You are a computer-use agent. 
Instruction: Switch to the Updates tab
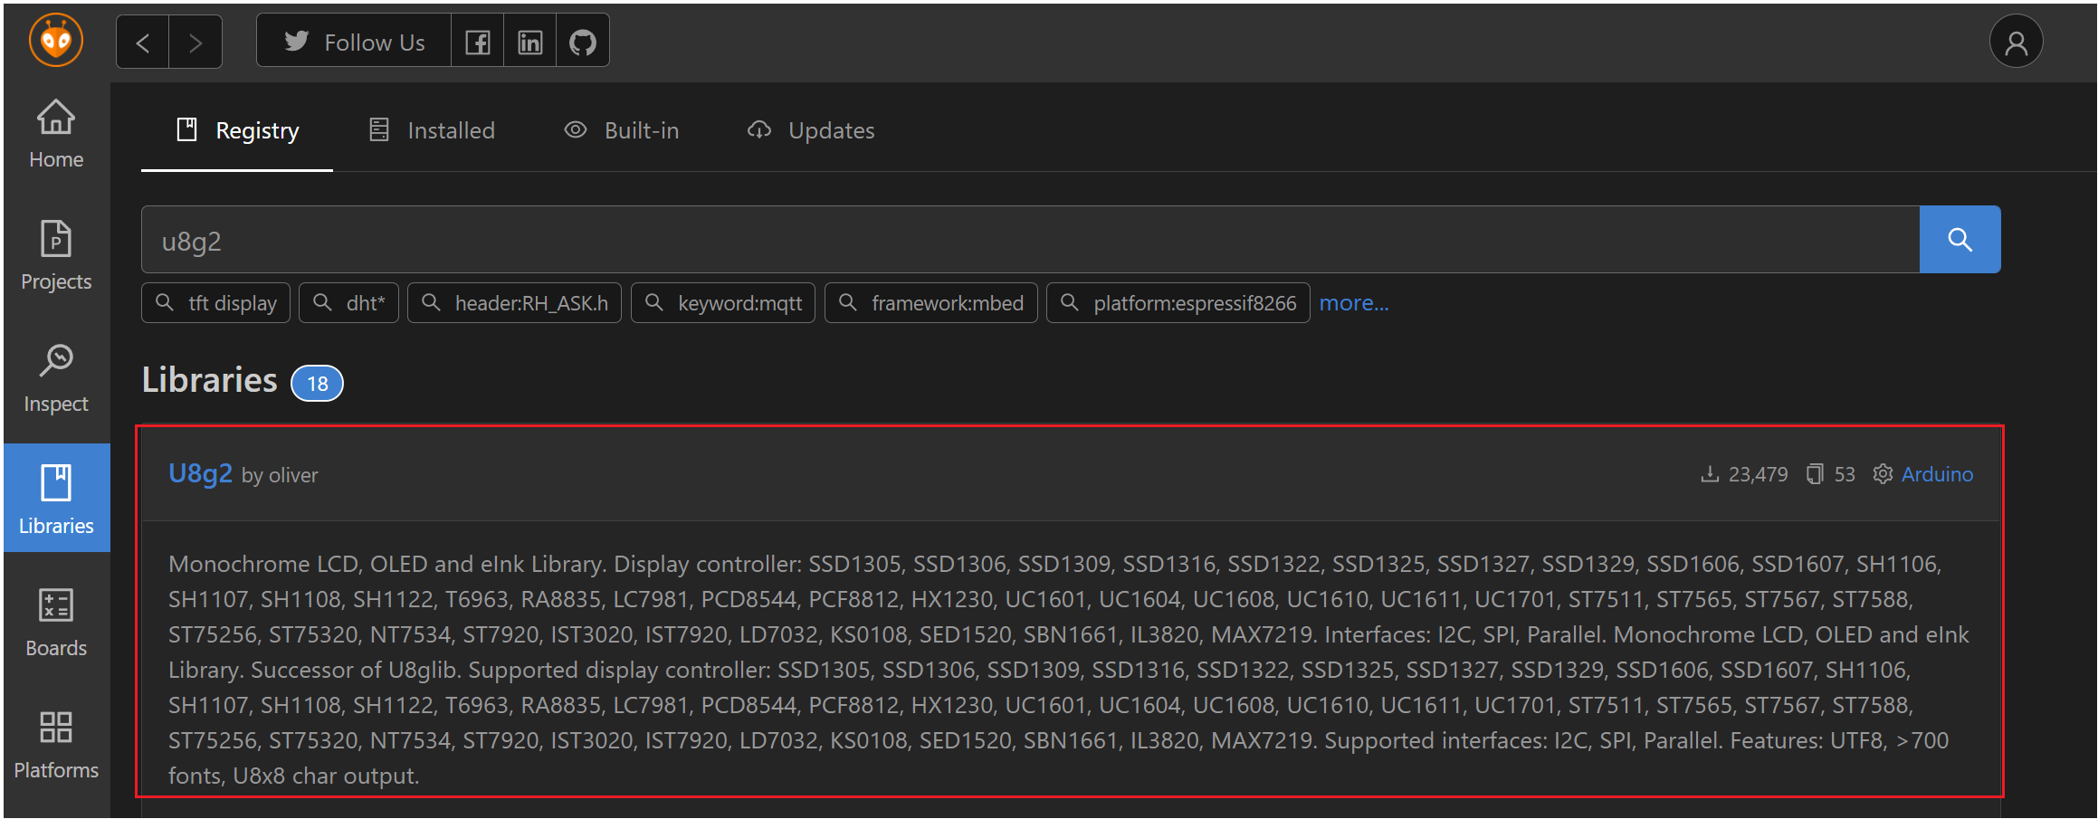(811, 131)
